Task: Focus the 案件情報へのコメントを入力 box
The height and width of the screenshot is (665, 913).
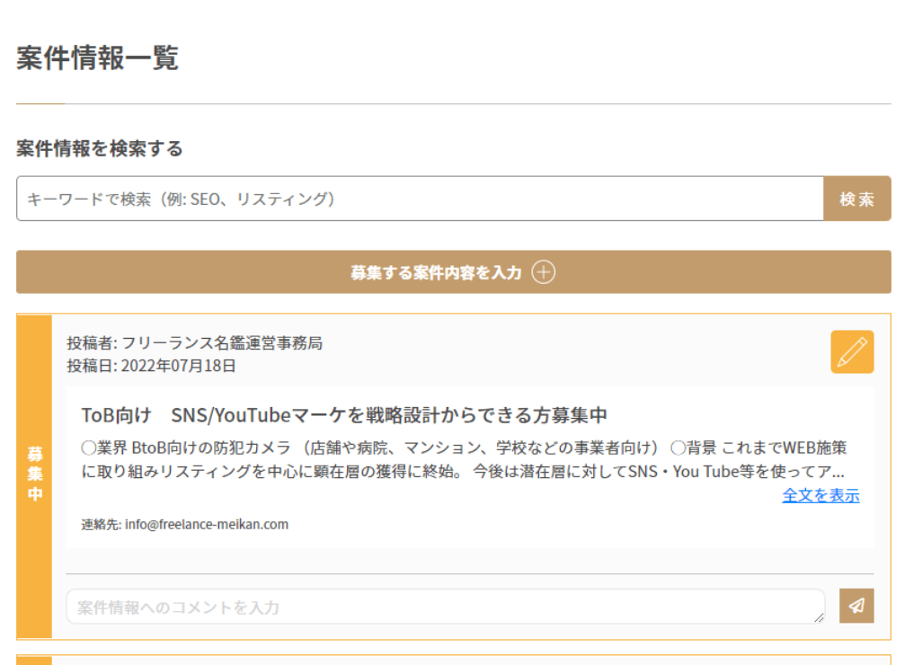Action: pyautogui.click(x=446, y=607)
